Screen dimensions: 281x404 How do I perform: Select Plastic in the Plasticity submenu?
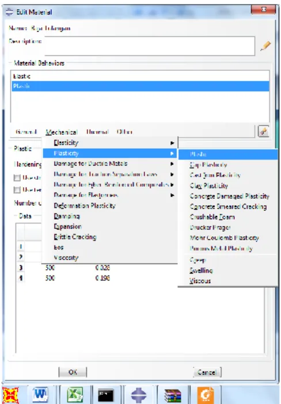pyautogui.click(x=228, y=154)
